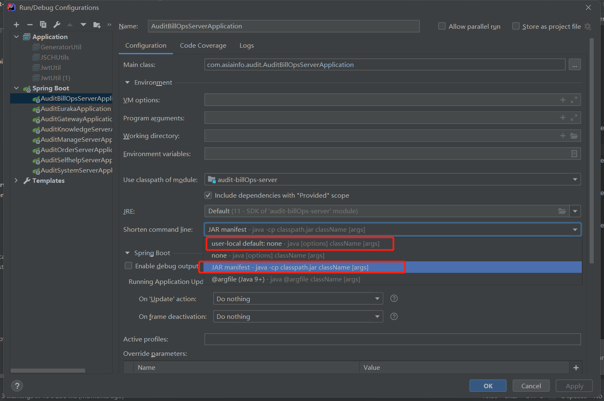Open the On 'Update' action dropdown
The image size is (604, 401).
[298, 299]
